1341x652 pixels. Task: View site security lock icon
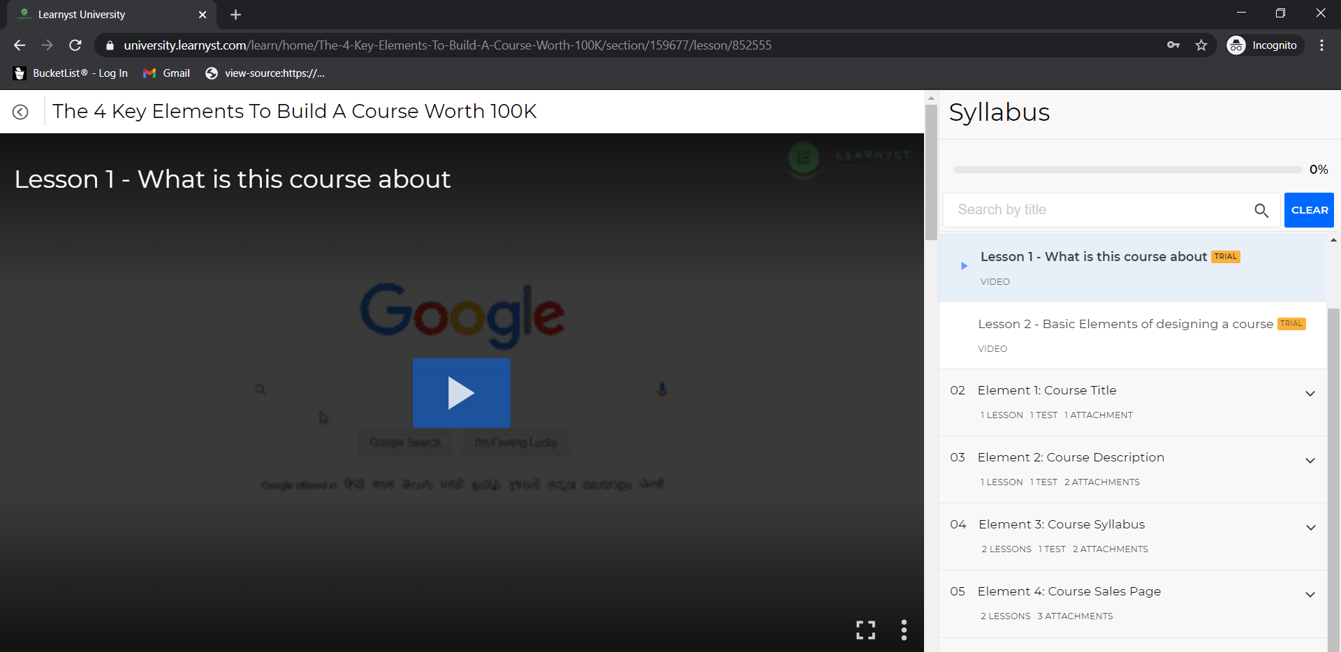(110, 45)
